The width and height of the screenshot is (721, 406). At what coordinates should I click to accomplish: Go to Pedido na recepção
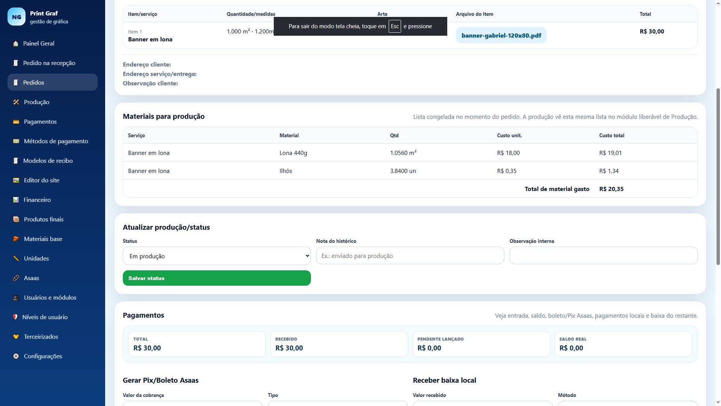coord(53,63)
